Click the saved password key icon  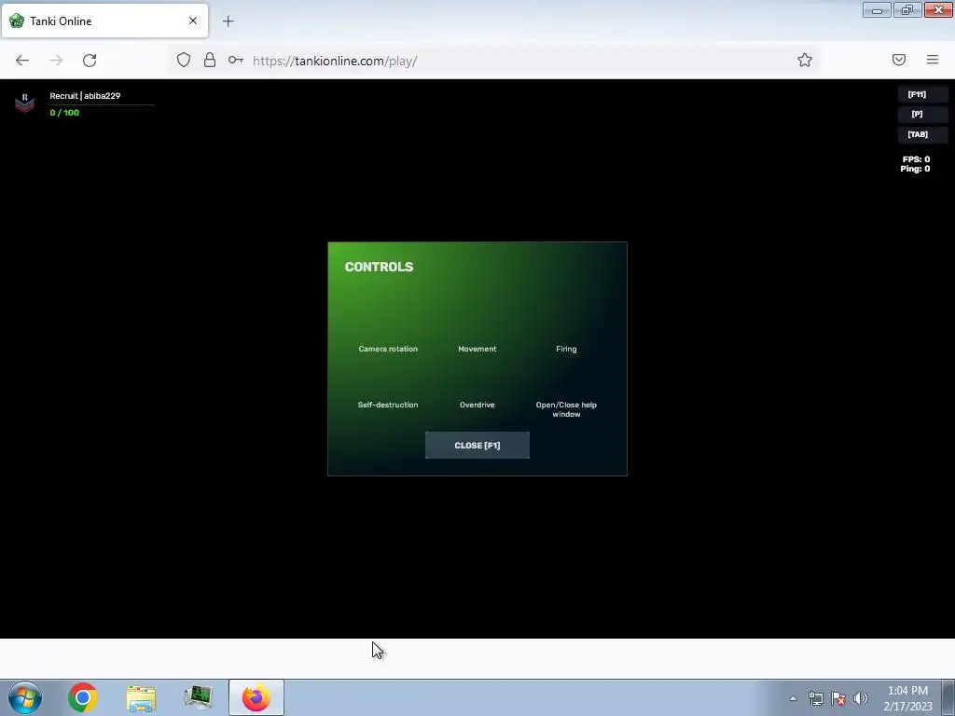(x=236, y=60)
